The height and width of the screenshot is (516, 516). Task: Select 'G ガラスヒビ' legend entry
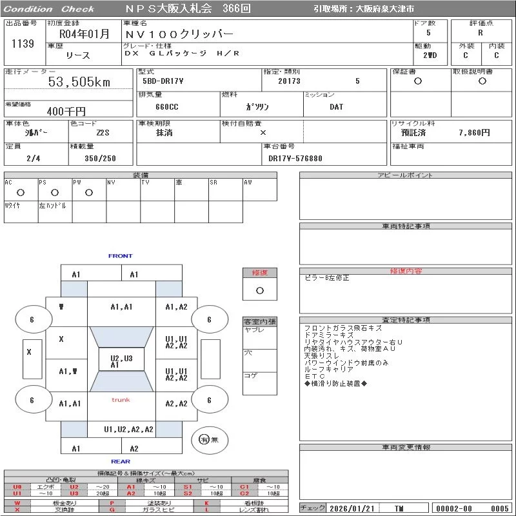(x=146, y=510)
